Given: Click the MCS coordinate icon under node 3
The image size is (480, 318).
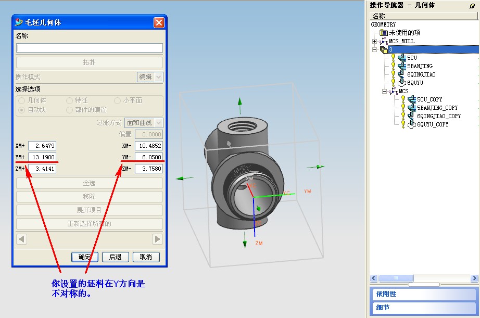Looking at the screenshot, I should (394, 91).
